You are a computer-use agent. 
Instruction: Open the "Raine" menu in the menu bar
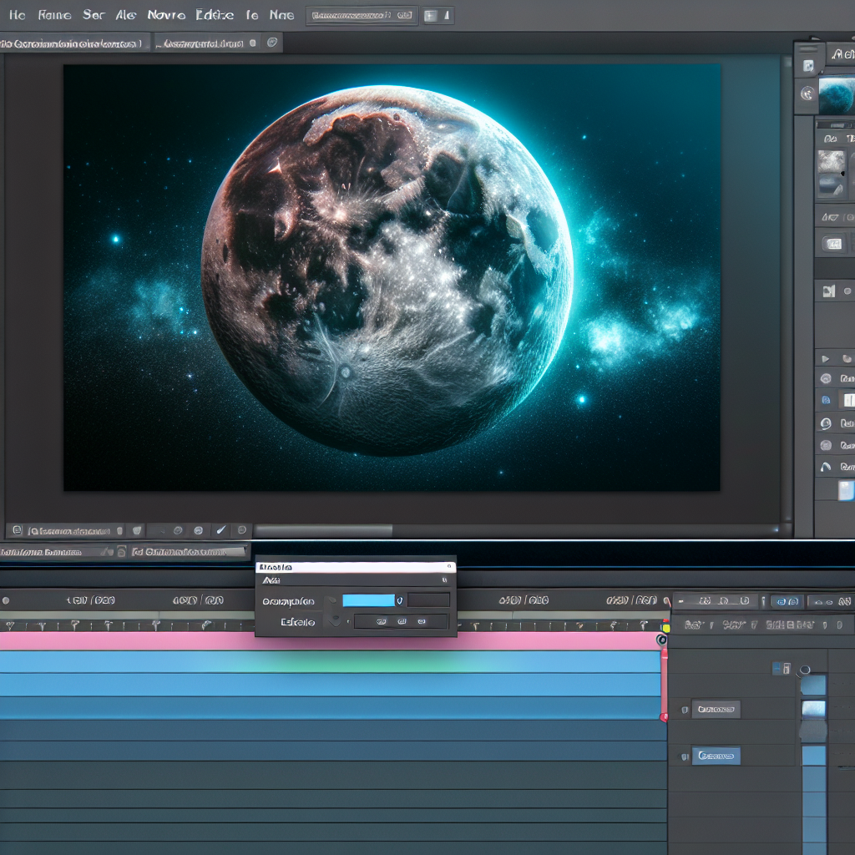click(x=54, y=15)
